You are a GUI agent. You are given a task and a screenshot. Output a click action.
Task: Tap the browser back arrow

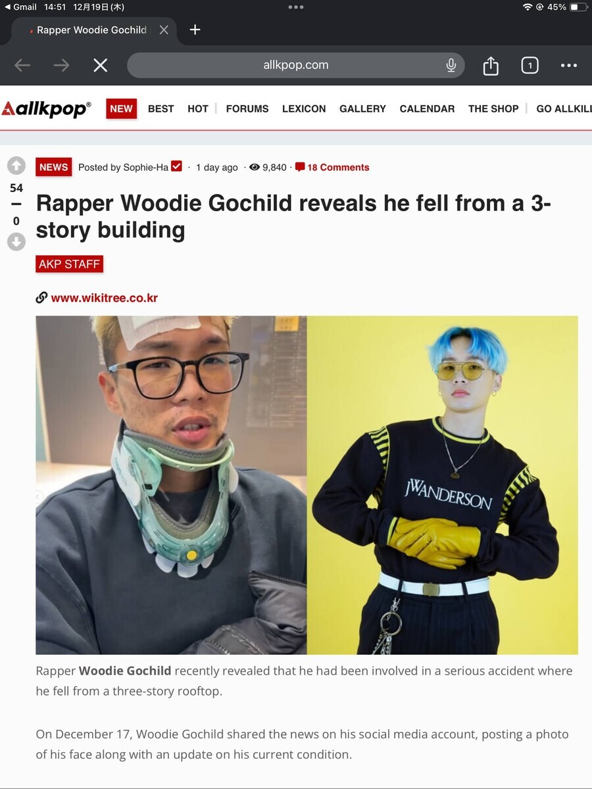pos(22,65)
